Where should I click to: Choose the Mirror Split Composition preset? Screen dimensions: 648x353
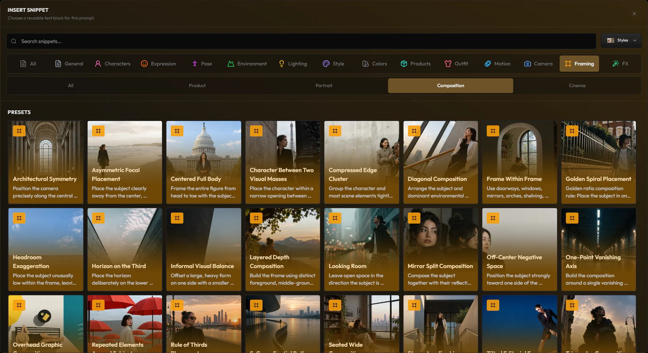pyautogui.click(x=441, y=249)
